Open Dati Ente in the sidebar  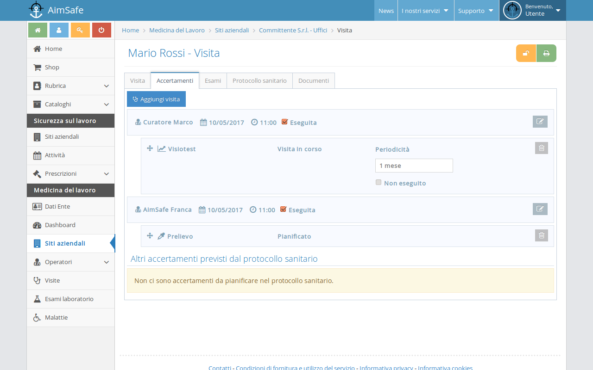(x=70, y=207)
